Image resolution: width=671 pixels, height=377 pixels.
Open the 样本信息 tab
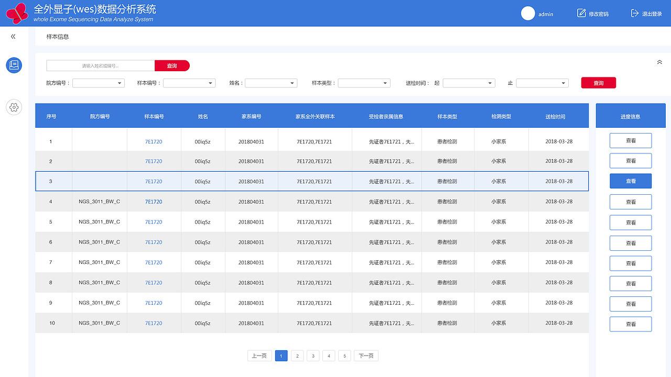point(58,37)
